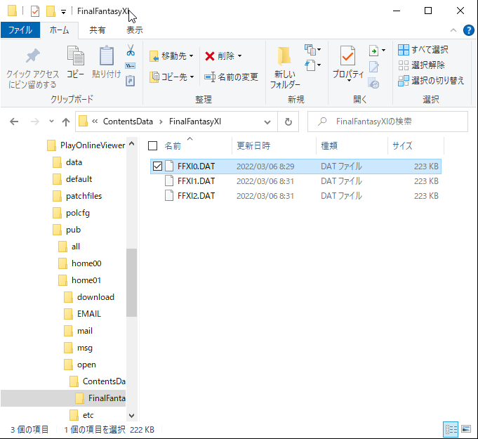
Task: Click quick access Properties checkmark icon in title bar
Action: click(35, 11)
